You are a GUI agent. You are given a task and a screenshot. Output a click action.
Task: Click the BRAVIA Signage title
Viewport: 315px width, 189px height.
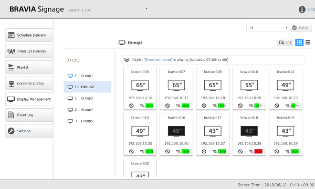point(37,9)
